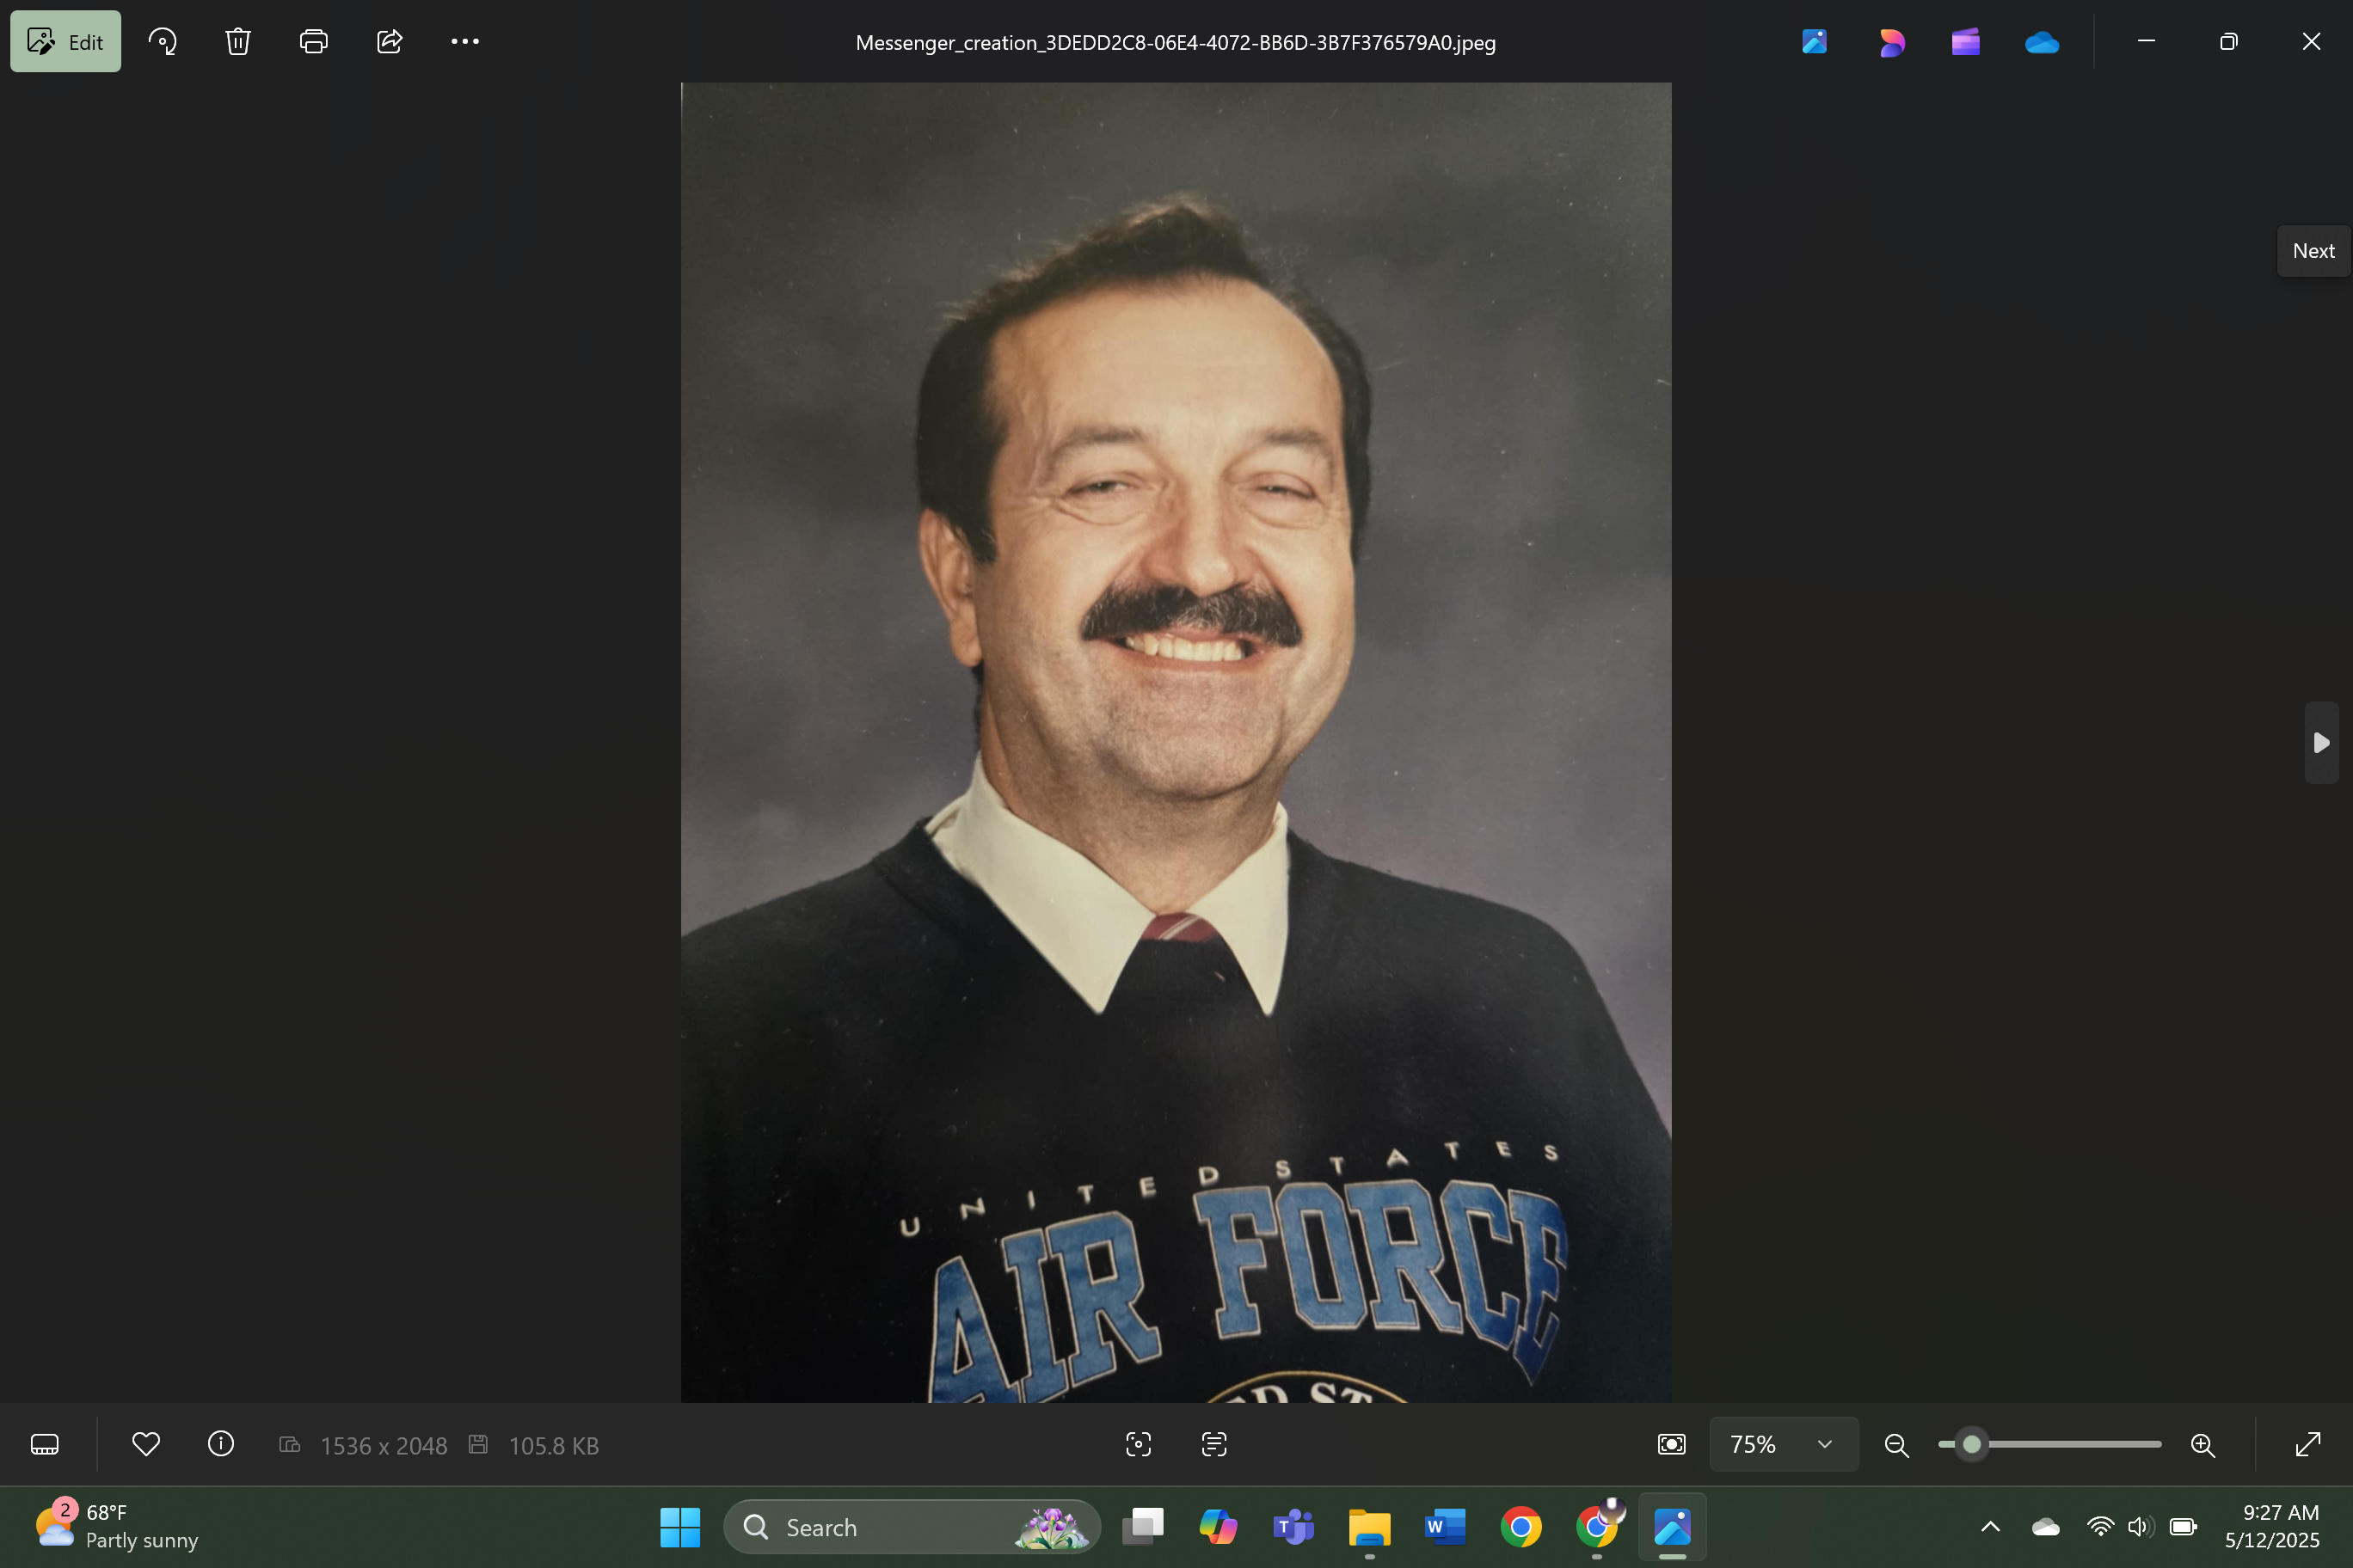Viewport: 2353px width, 1568px height.
Task: Show hidden system tray icons chevron
Action: click(x=1990, y=1526)
